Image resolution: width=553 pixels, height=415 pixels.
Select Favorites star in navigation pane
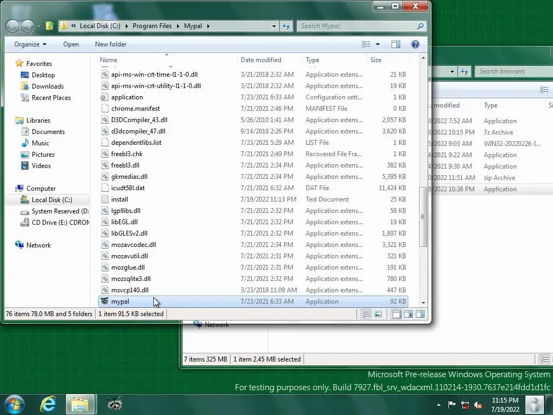[19, 64]
